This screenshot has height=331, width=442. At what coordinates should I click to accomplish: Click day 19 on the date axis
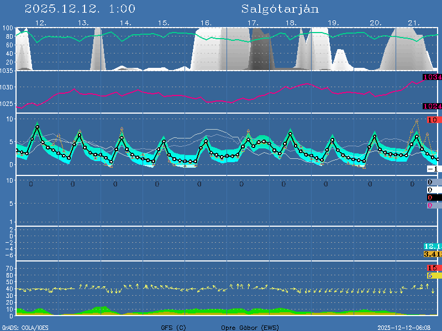[x=333, y=23]
